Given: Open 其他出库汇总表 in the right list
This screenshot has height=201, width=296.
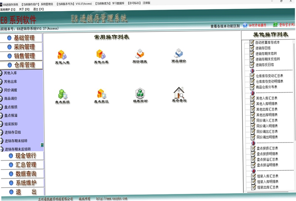Looking at the screenshot, I should [267, 109].
